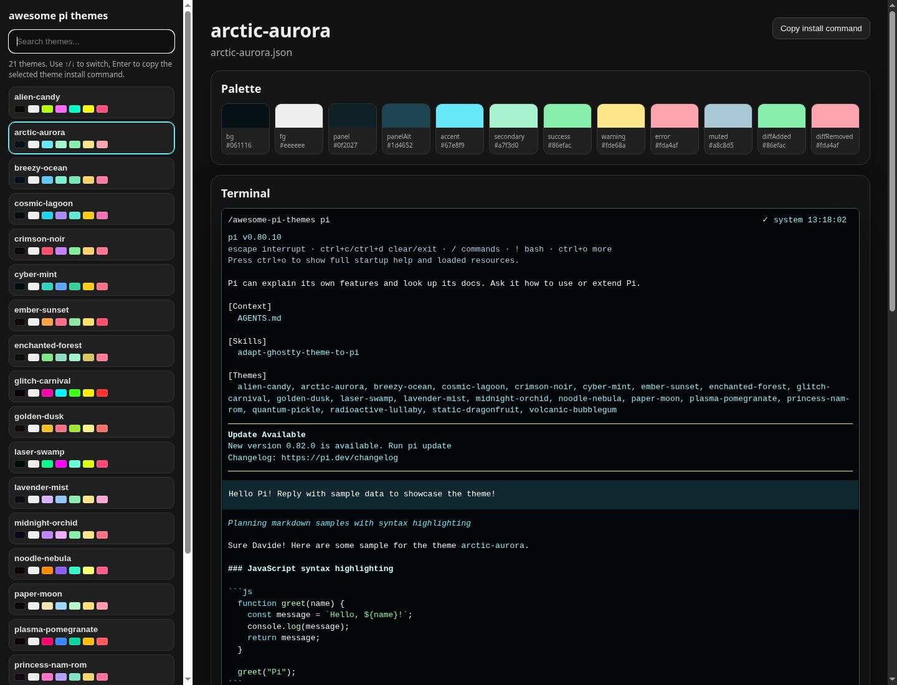
Task: Pick the ember-sunset theme
Action: (92, 315)
